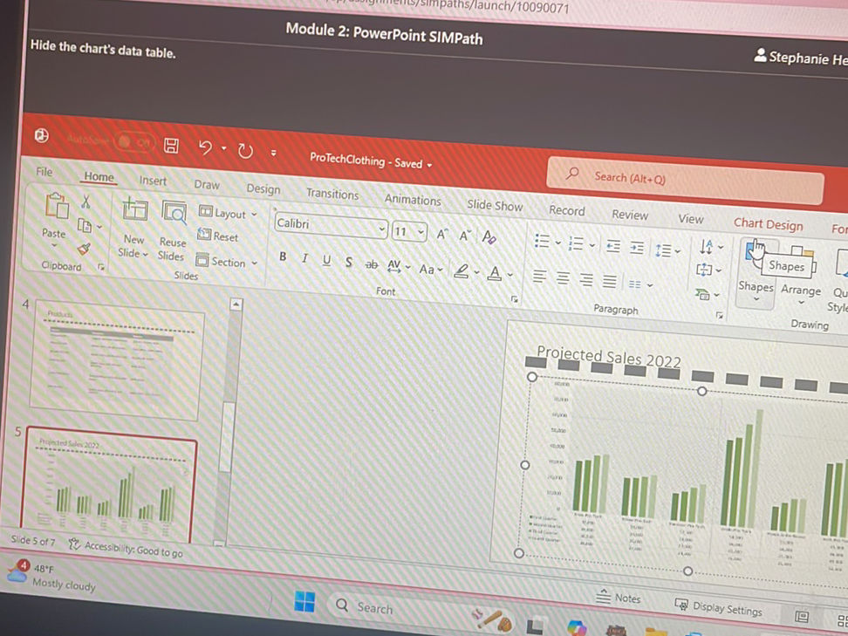Click the Increase Font Size icon
The image size is (848, 636).
point(442,234)
